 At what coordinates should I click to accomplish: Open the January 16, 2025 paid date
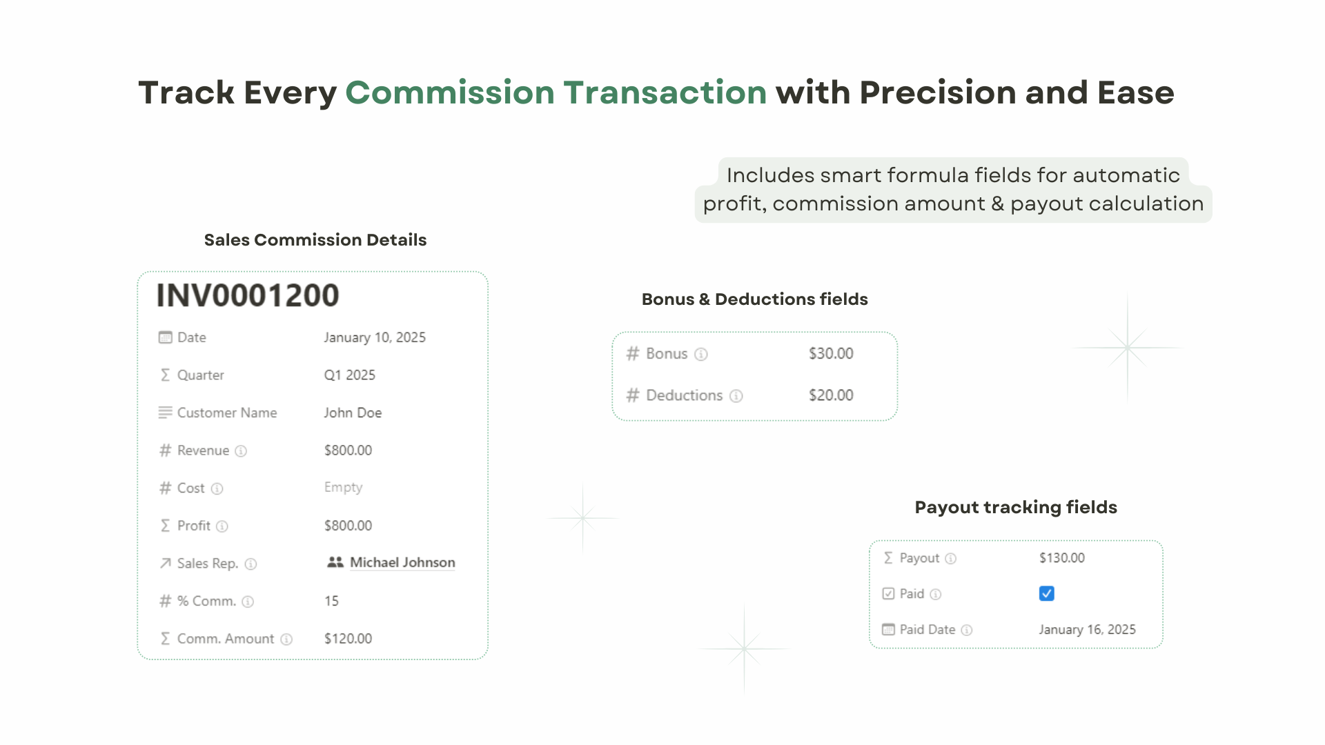pos(1087,629)
